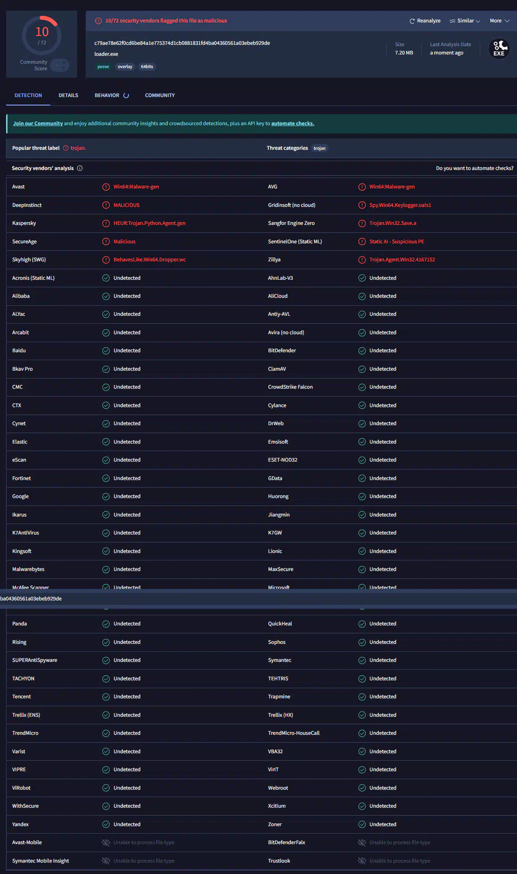Click the red trojan. popular threat label
Viewport: 517px width, 874px height.
pyautogui.click(x=78, y=148)
